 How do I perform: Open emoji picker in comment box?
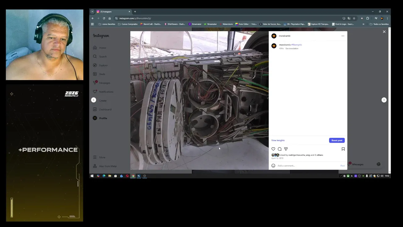(273, 166)
